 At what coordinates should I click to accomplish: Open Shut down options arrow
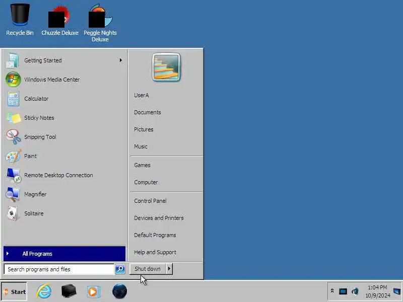pyautogui.click(x=169, y=269)
